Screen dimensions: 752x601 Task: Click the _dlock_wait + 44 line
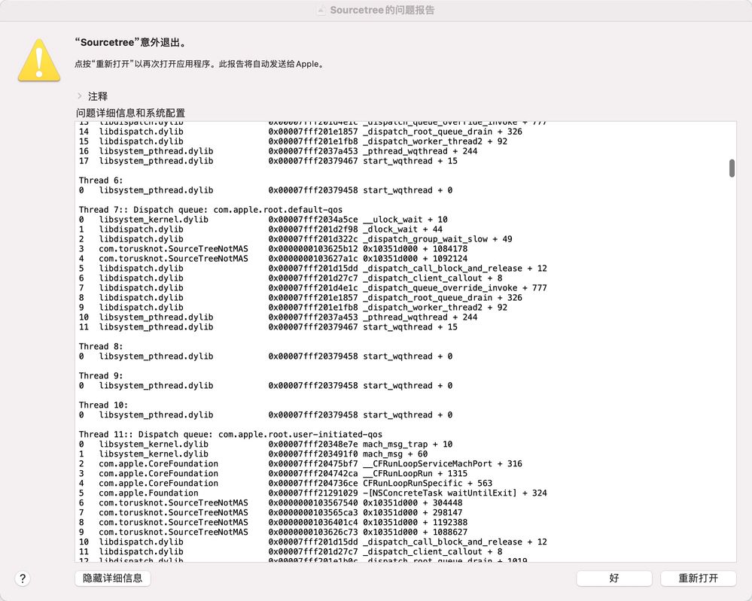pos(261,229)
